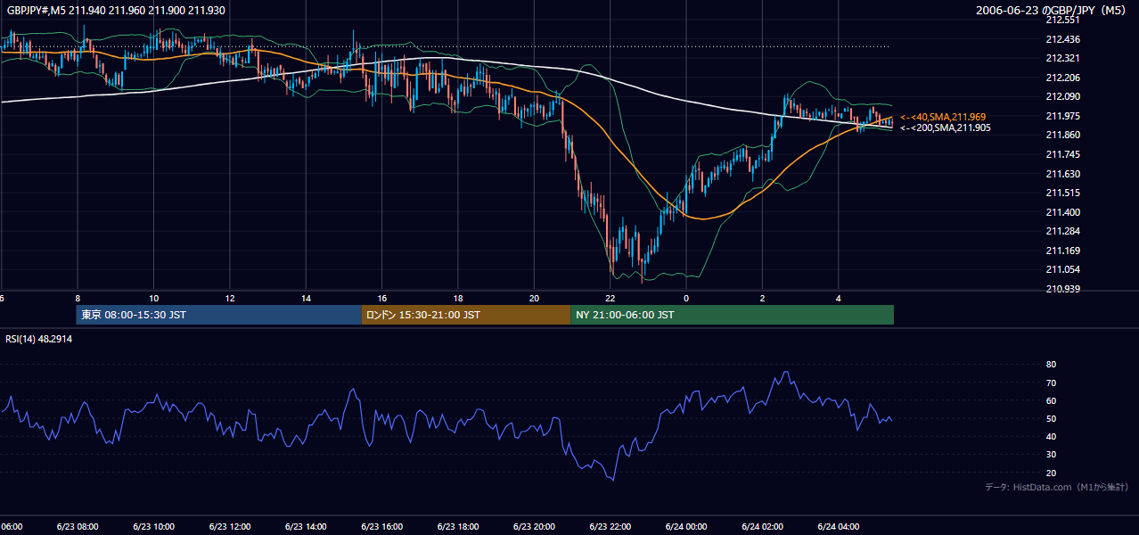Click bottom time label 6/23 14:00

pyautogui.click(x=306, y=527)
